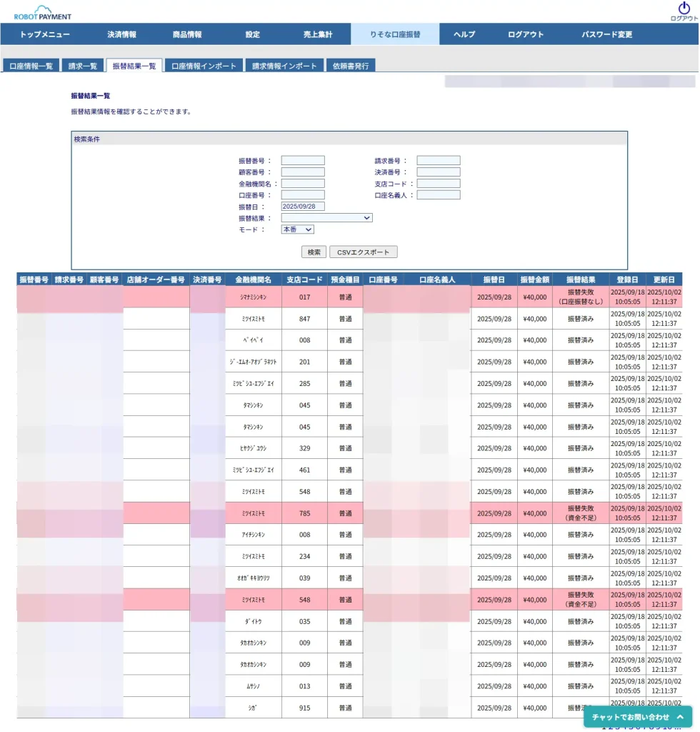Open the 売上集計 menu
700x732 pixels.
tap(318, 34)
